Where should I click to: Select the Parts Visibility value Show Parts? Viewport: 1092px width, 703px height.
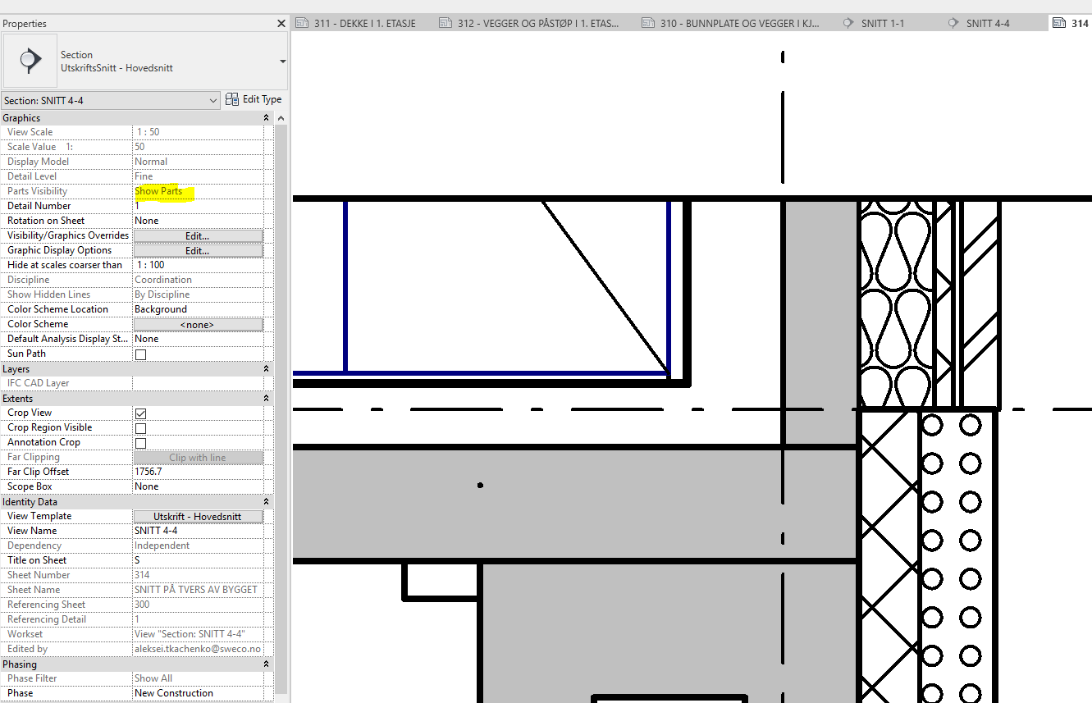click(x=198, y=191)
